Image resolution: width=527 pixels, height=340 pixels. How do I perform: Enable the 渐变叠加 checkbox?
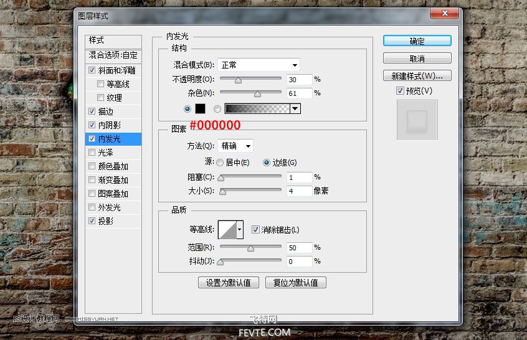click(x=92, y=180)
